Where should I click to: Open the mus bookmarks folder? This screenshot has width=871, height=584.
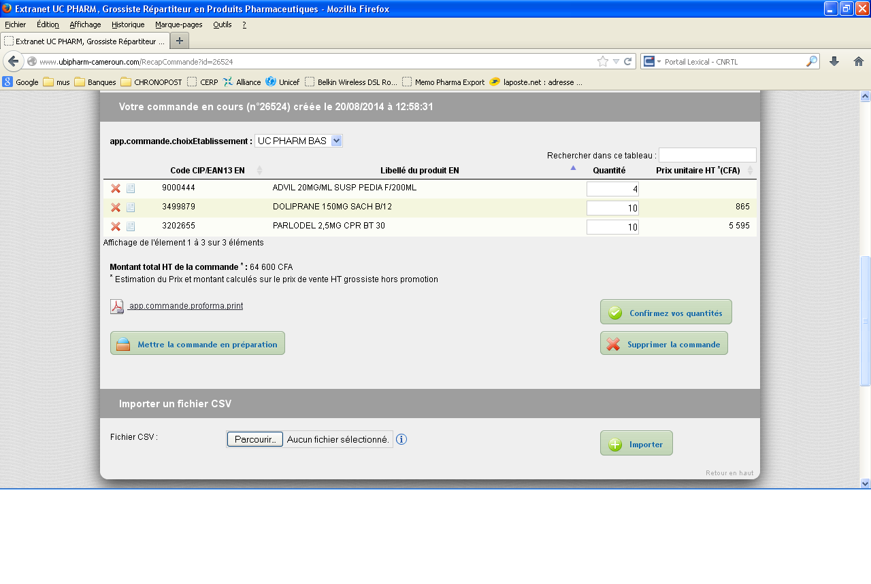[x=56, y=82]
